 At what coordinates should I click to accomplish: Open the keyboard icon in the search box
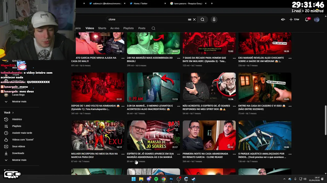(x=190, y=20)
